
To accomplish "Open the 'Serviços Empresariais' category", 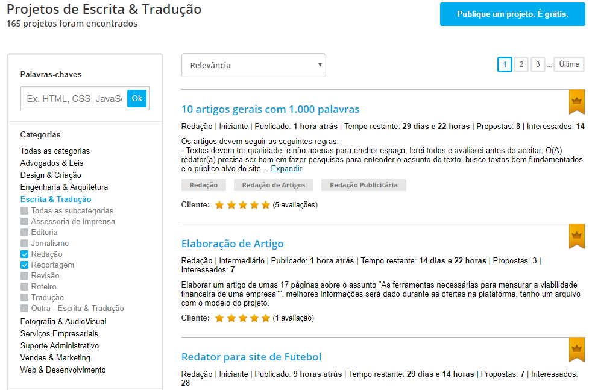I will [x=59, y=333].
